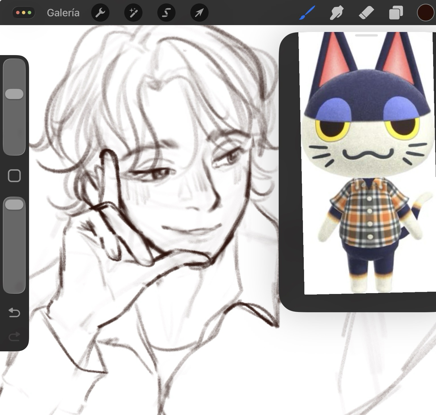Select the Brush tool

click(307, 13)
